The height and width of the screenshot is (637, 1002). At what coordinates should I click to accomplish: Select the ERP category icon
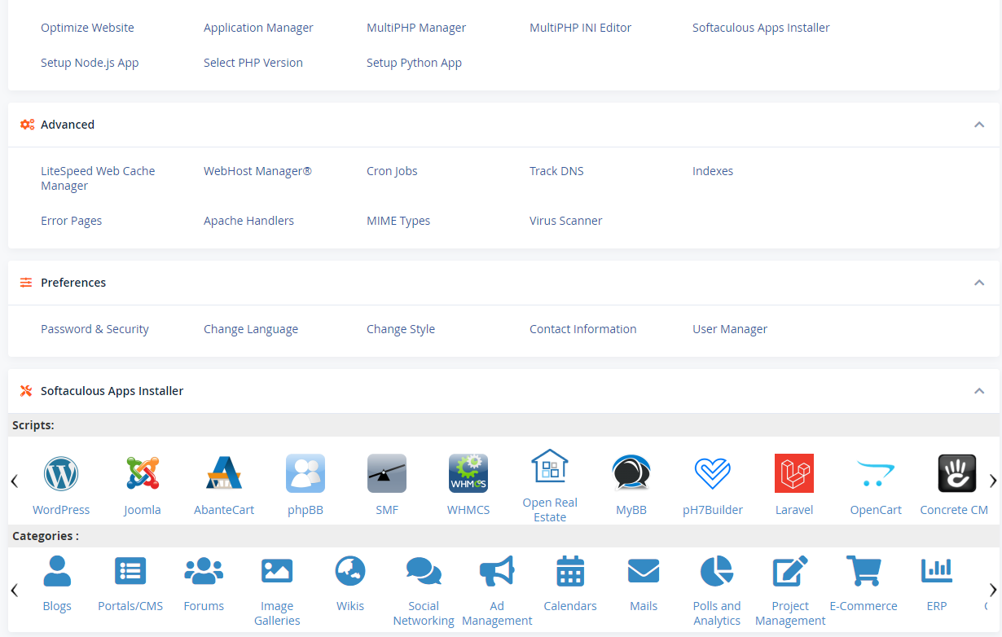tap(937, 571)
